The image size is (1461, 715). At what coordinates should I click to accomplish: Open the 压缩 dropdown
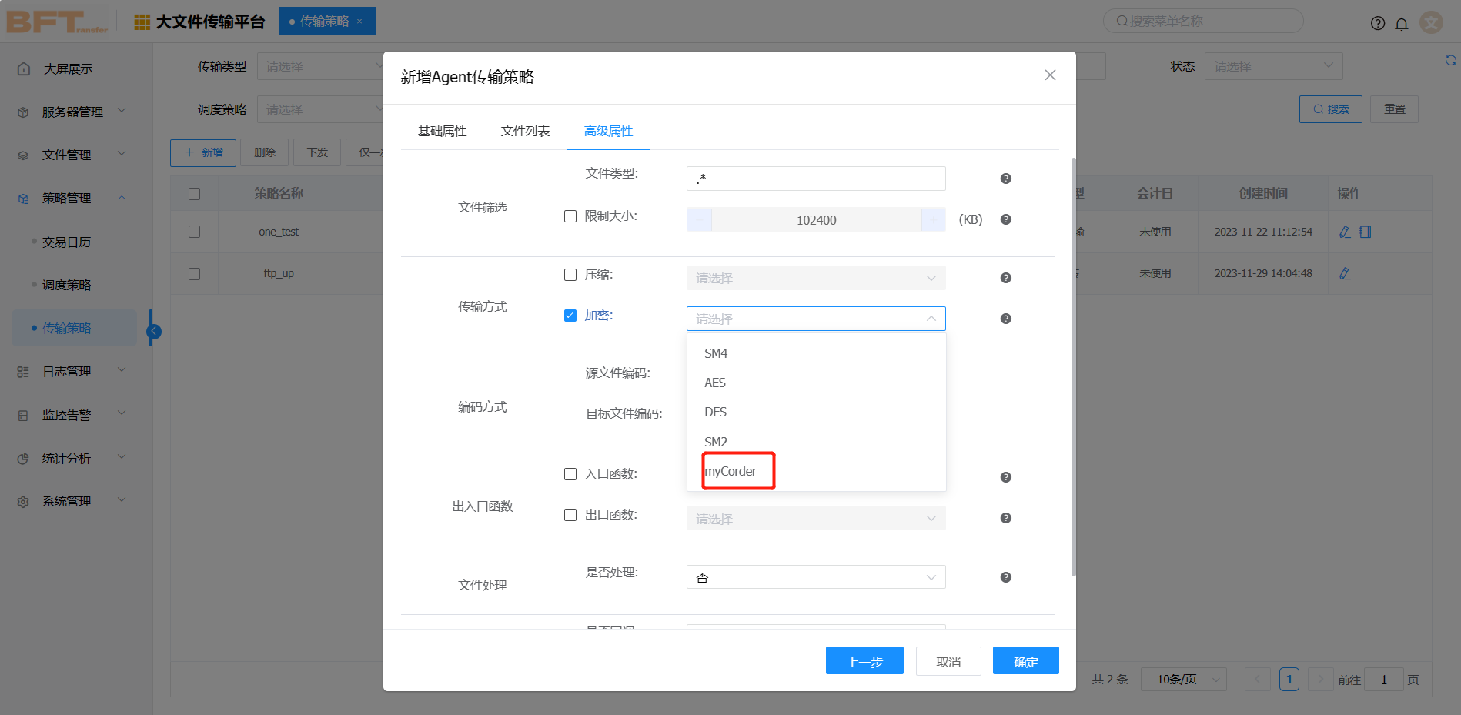(816, 278)
